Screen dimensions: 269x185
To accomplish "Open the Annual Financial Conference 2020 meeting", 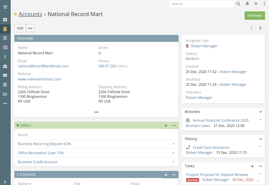I will (221, 120).
